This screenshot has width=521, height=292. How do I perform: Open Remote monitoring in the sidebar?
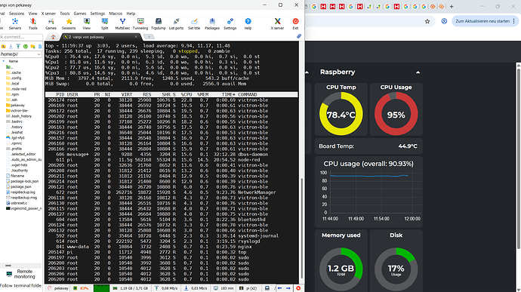(x=20, y=274)
